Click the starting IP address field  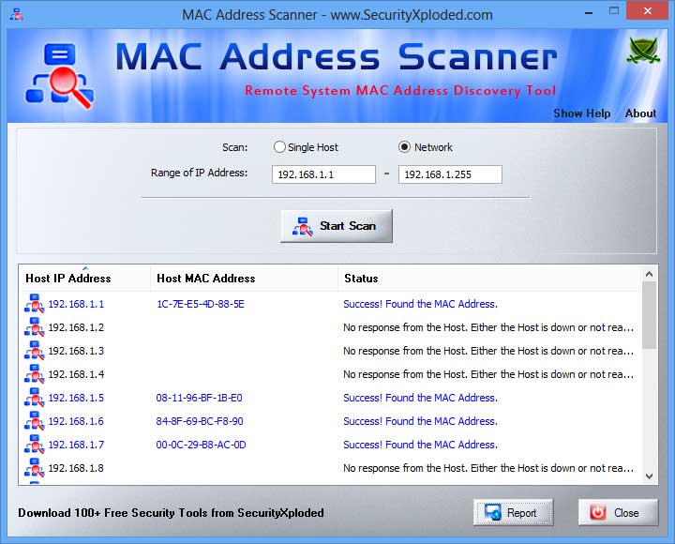point(323,174)
